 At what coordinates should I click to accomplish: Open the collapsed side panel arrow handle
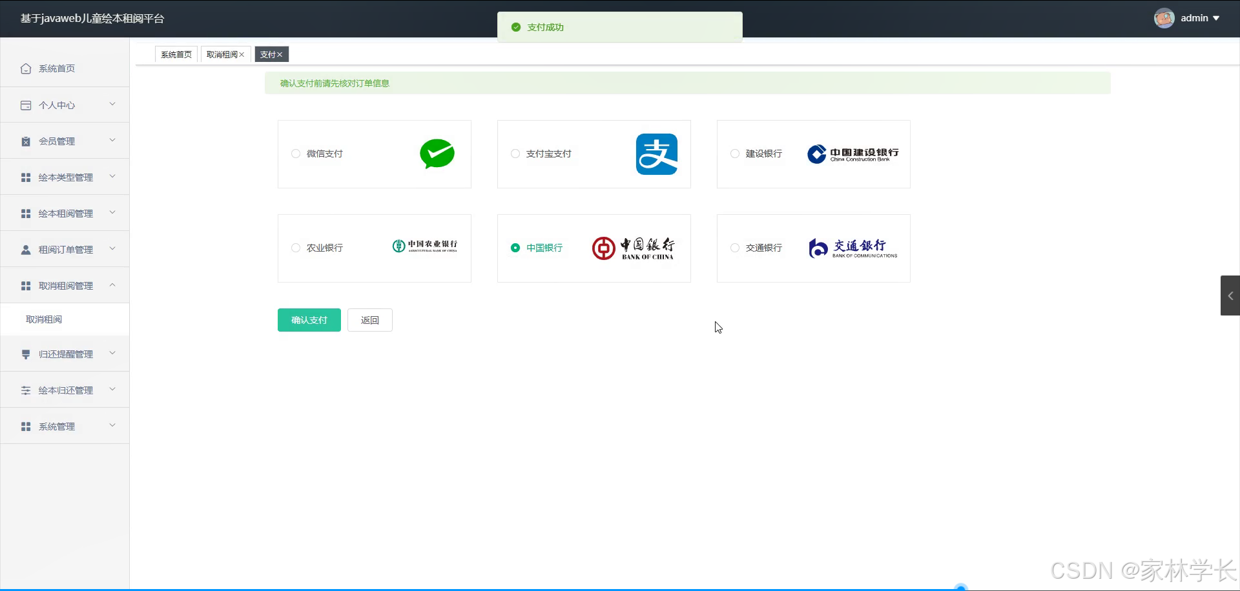tap(1230, 295)
